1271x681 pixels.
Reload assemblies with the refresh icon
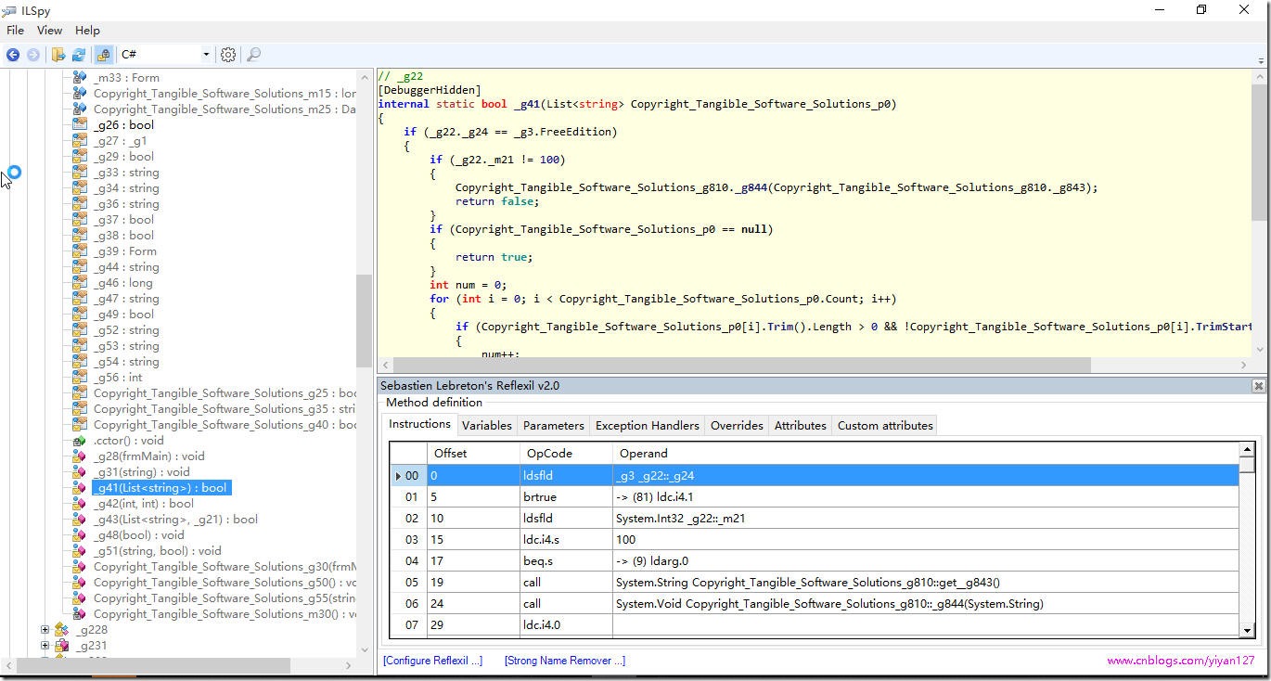pos(79,55)
